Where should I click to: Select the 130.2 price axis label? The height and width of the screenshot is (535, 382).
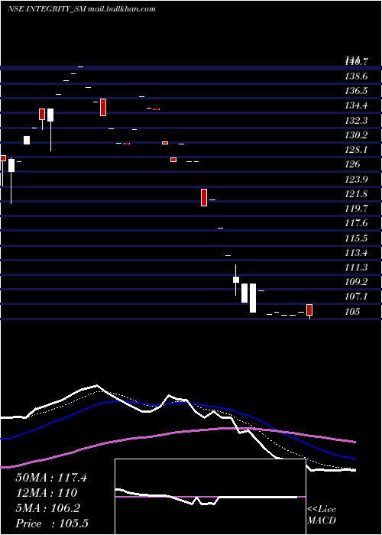pos(356,135)
